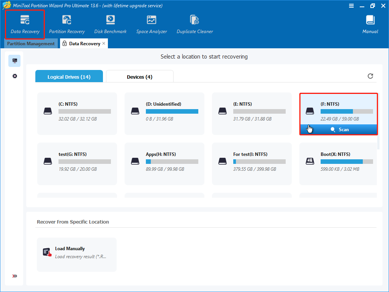Click the Boot(X:) drive usage bar
The image size is (389, 292).
tap(346, 162)
